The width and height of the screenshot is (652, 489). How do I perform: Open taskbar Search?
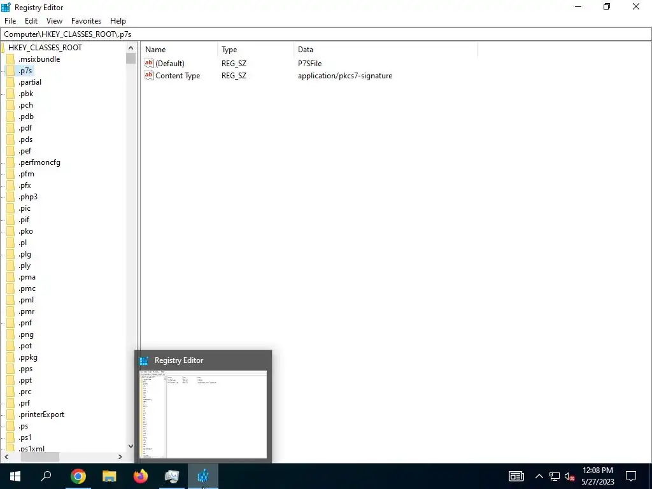point(46,476)
